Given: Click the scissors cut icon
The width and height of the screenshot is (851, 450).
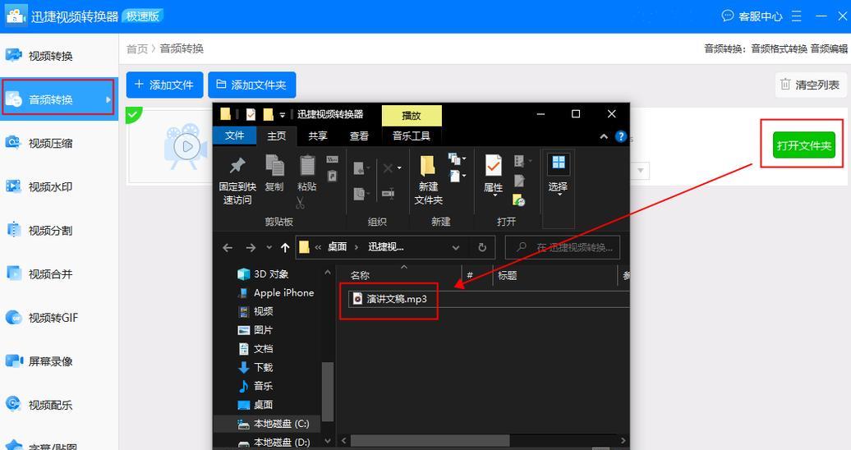Looking at the screenshot, I should click(x=300, y=203).
